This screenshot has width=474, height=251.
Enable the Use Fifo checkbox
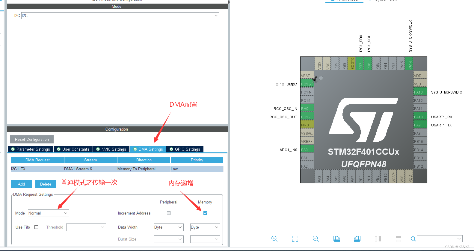click(36, 227)
